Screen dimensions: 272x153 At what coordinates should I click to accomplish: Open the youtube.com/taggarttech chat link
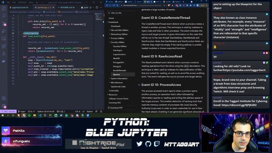(244, 70)
